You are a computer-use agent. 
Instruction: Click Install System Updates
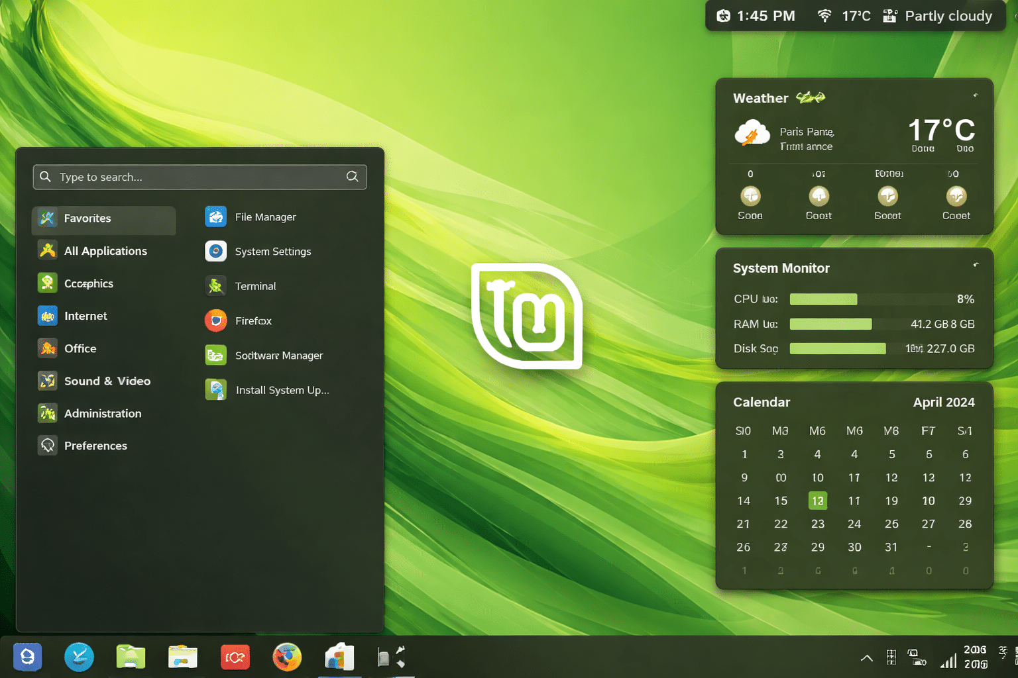(282, 389)
